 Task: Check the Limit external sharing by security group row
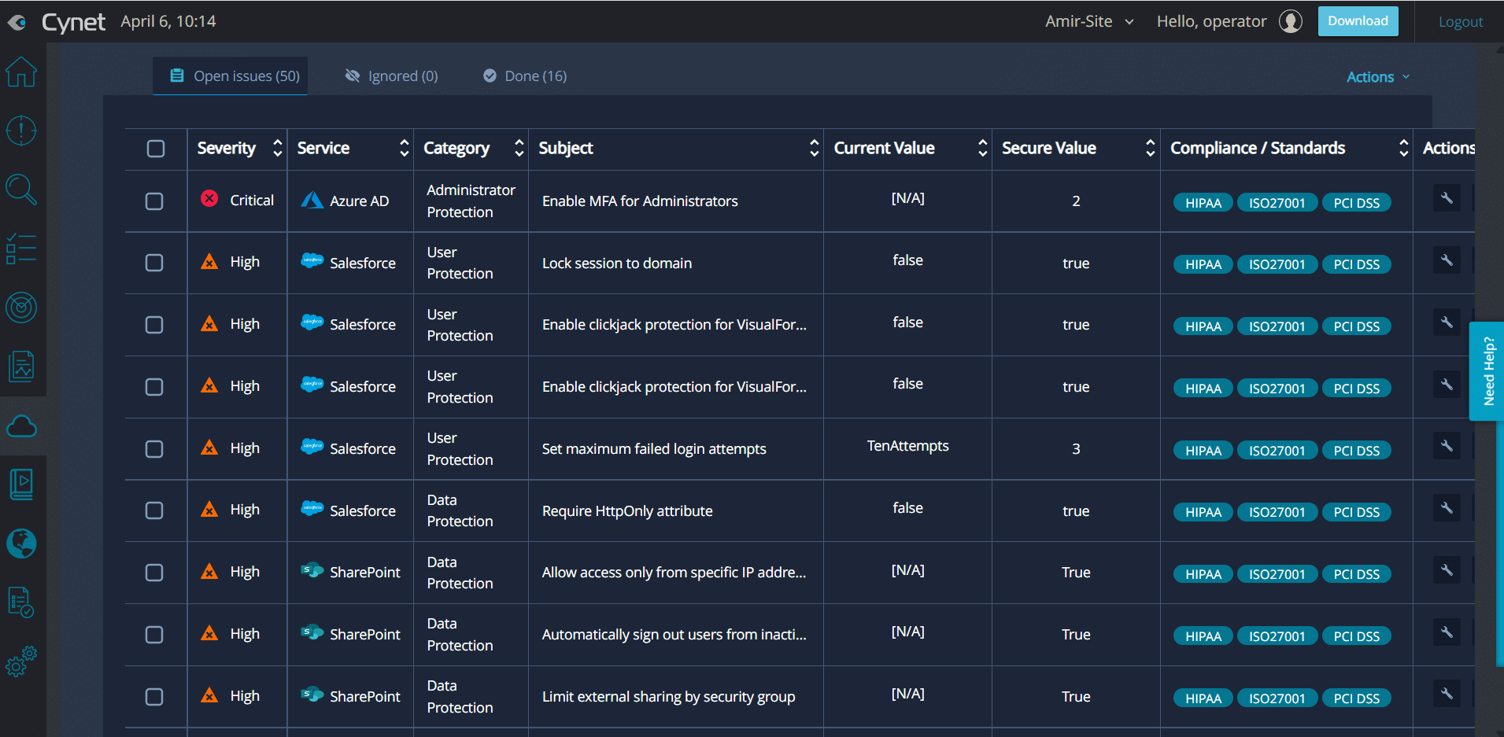click(154, 697)
